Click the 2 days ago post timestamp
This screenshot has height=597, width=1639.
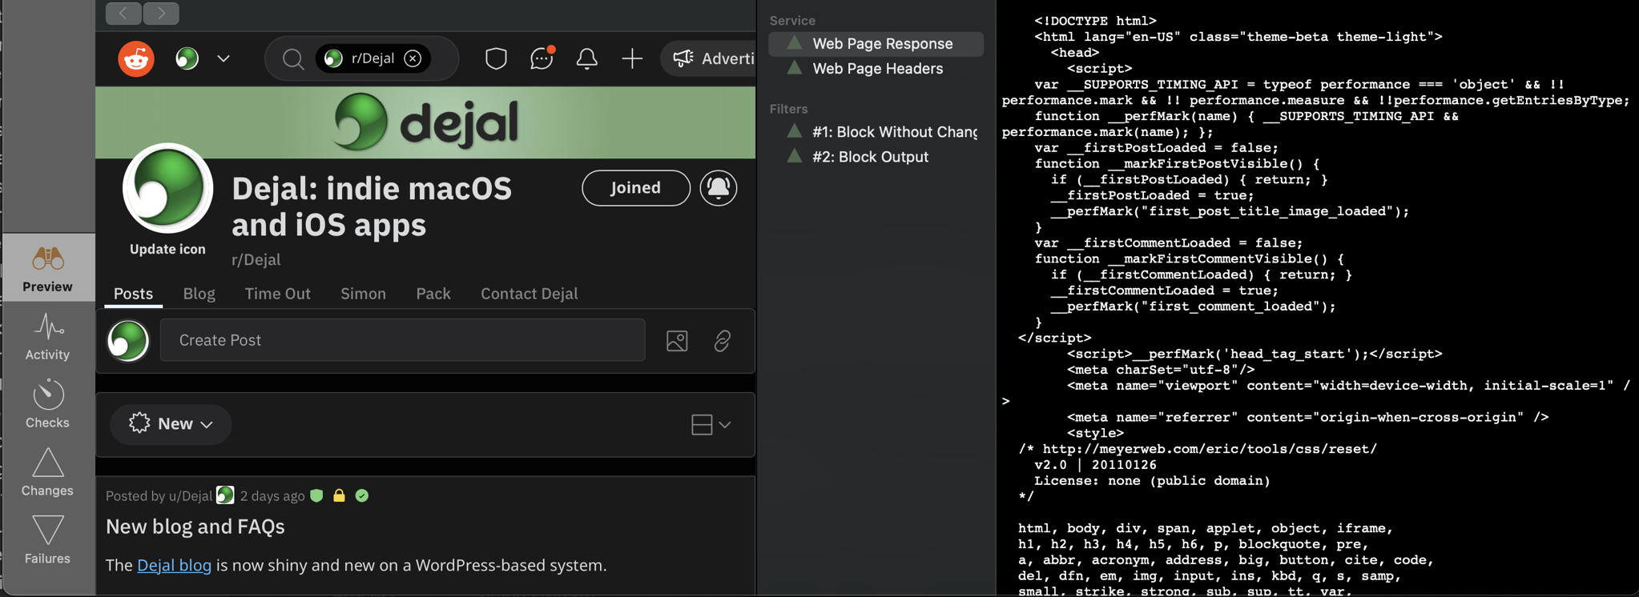272,496
